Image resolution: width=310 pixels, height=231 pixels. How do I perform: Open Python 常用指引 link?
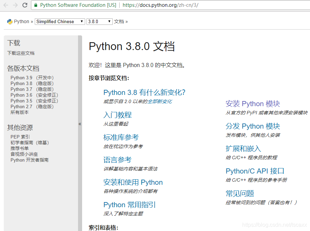(130, 205)
